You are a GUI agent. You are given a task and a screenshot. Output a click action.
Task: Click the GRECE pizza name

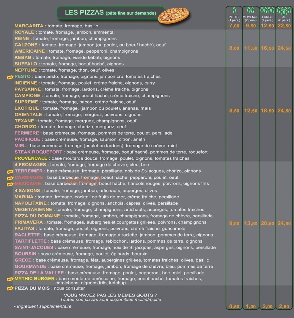pyautogui.click(x=23, y=260)
